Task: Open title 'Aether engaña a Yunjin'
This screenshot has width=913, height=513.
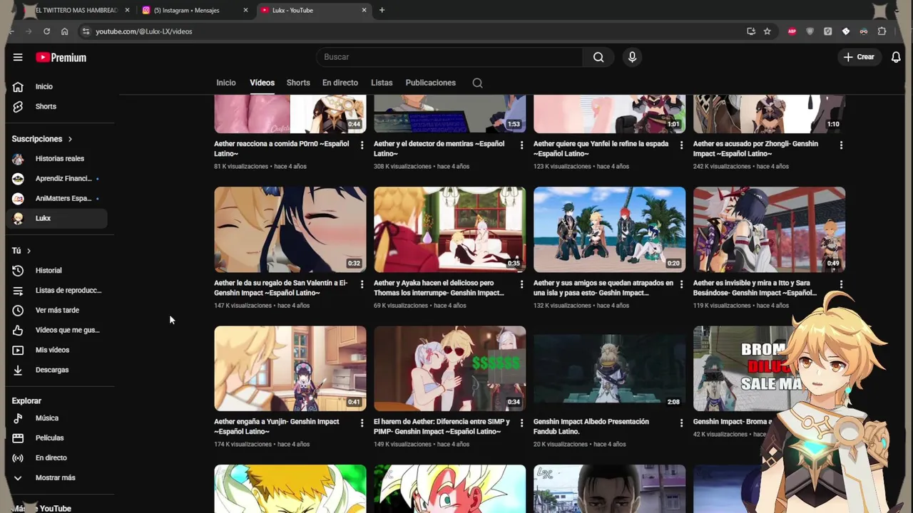Action: (277, 426)
